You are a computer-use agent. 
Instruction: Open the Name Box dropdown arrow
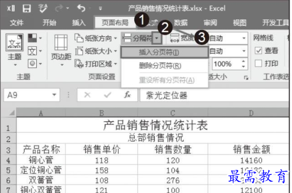click(54, 95)
